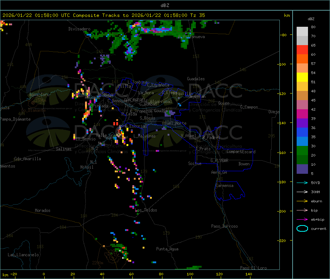Click the Aero_GA airport label
This screenshot has width=330, height=279.
219,172
